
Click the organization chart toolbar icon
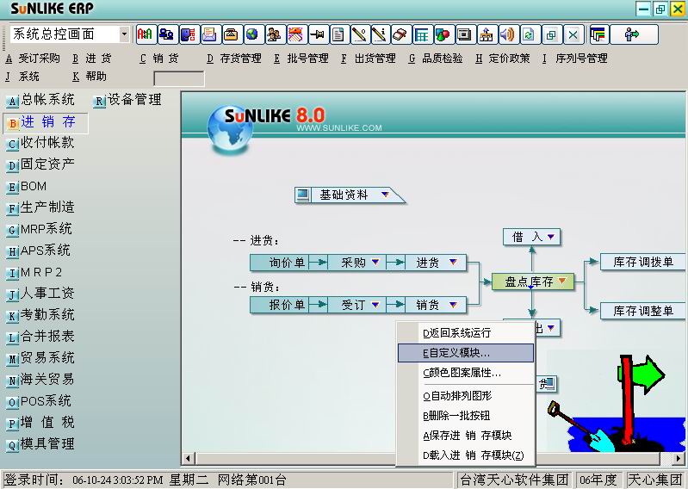(x=487, y=34)
